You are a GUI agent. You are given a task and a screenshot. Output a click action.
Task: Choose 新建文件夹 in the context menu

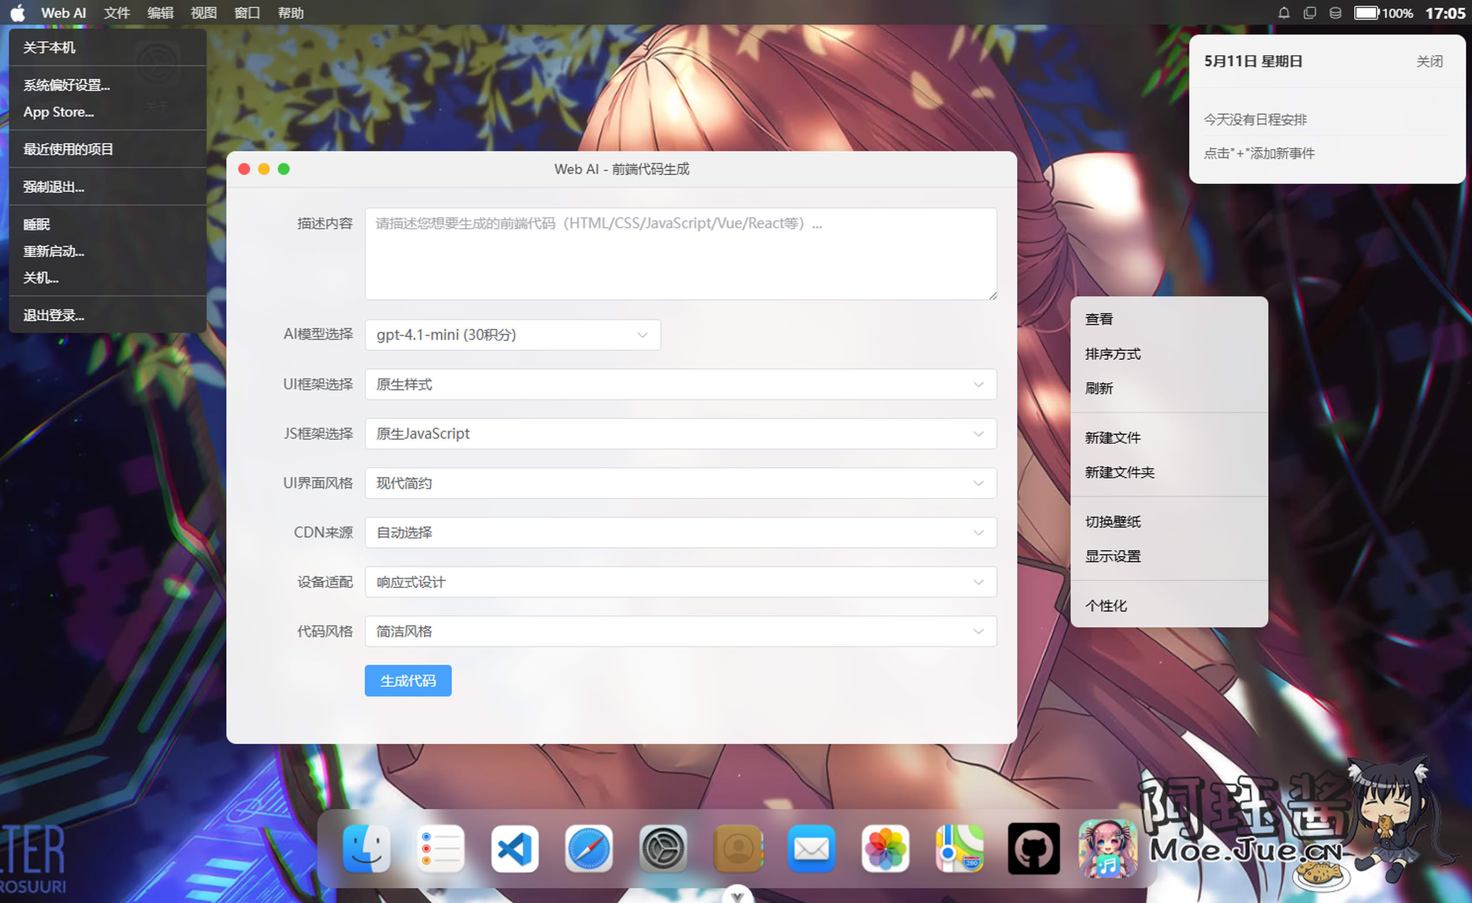pos(1169,472)
